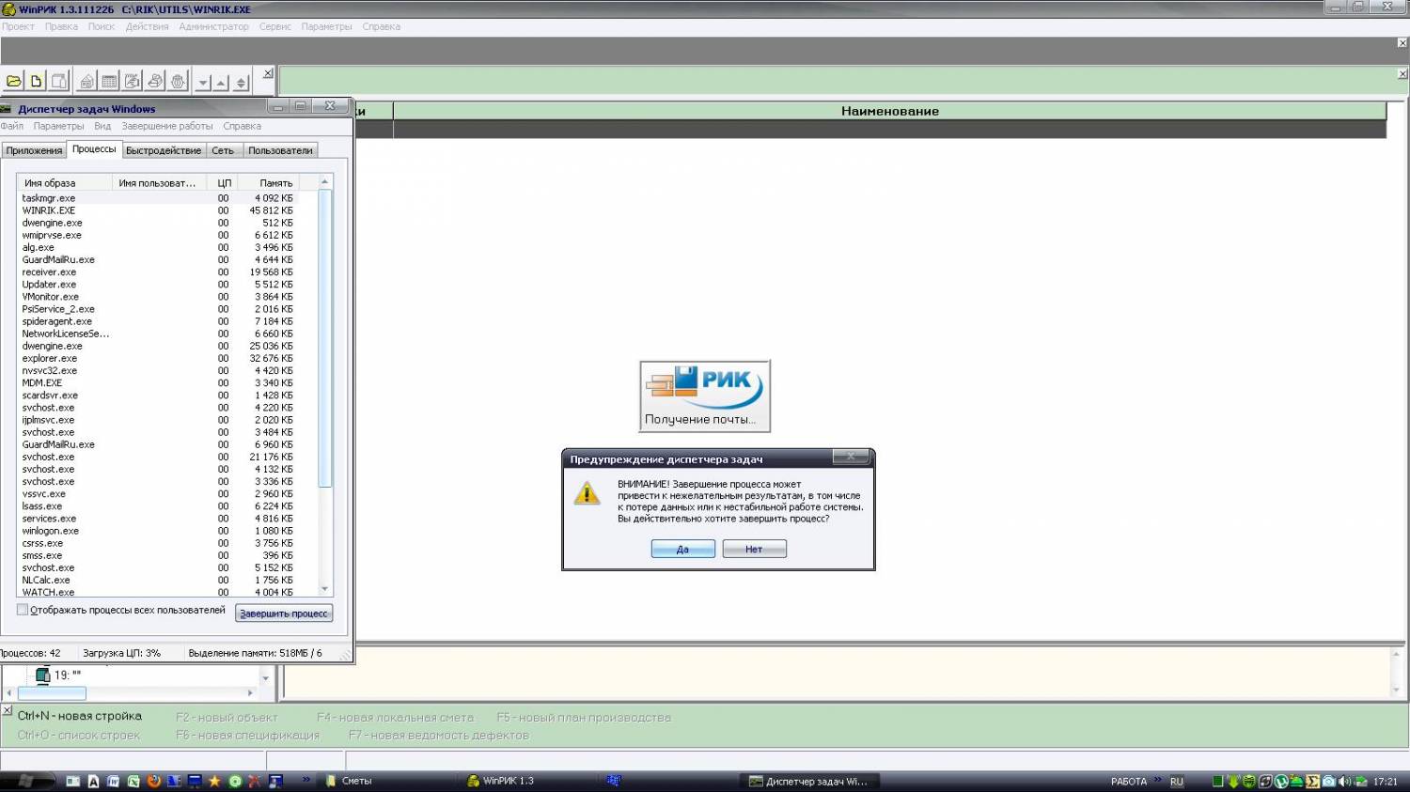The width and height of the screenshot is (1410, 792).
Task: Click the 'Наименование' column header in WinRIK
Action: point(889,111)
